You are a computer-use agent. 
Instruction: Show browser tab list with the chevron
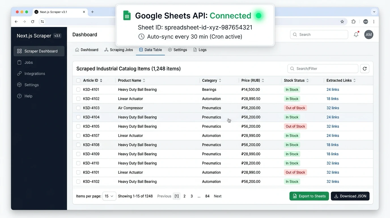click(x=374, y=12)
